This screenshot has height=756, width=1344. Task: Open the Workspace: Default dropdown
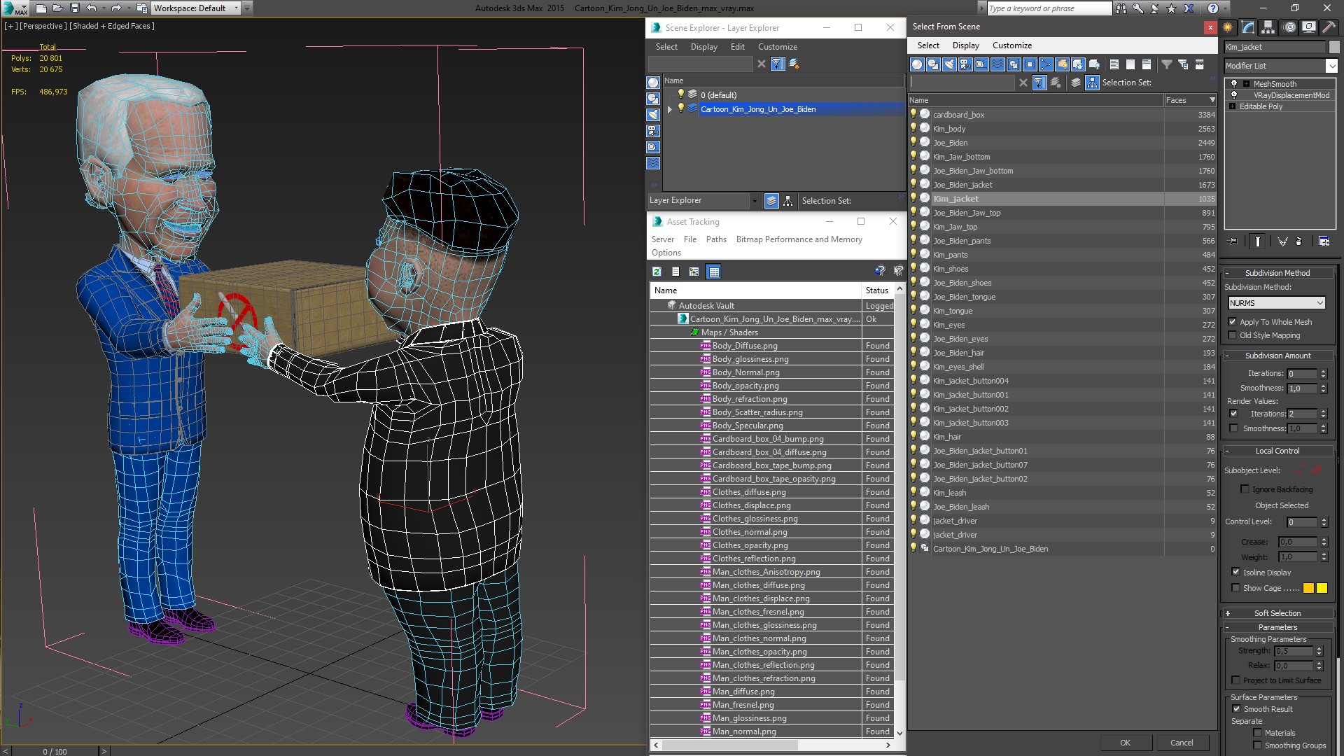[x=196, y=8]
